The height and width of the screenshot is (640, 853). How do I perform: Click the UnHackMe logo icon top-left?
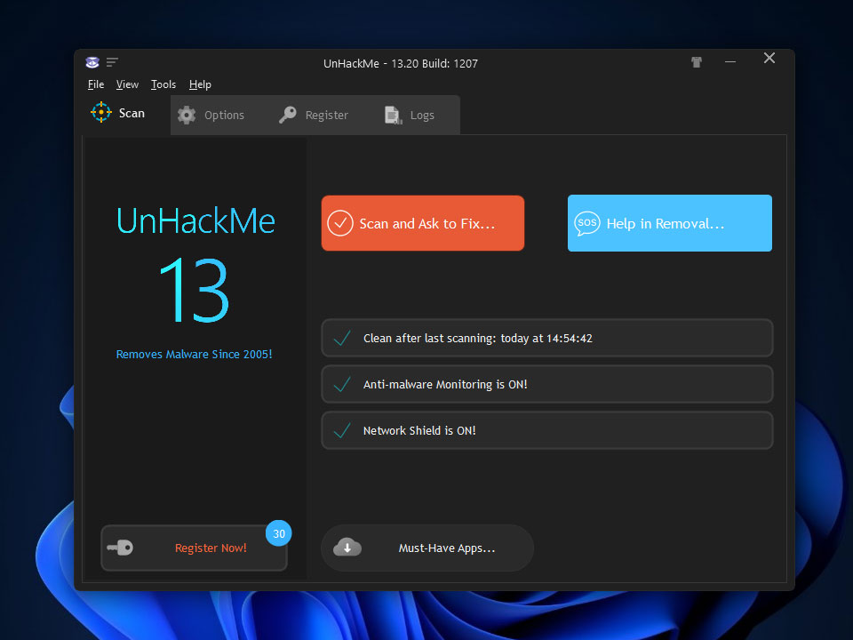pos(92,62)
